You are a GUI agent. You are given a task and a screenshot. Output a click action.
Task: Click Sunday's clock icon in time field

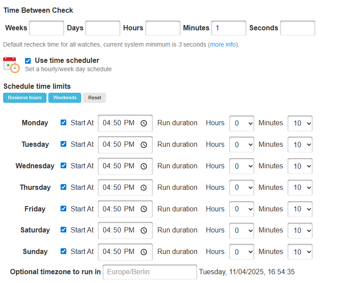tap(144, 252)
